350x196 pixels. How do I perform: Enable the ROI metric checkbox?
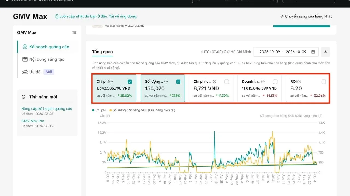(324, 82)
